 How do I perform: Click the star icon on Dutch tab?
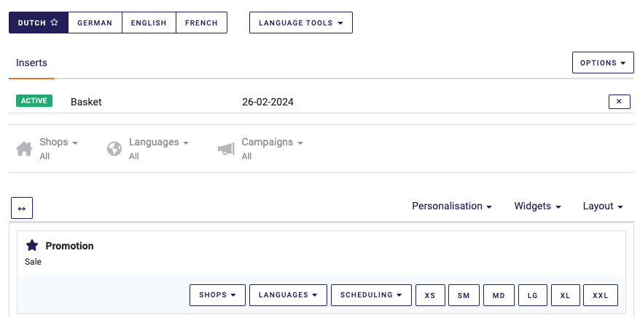[55, 23]
